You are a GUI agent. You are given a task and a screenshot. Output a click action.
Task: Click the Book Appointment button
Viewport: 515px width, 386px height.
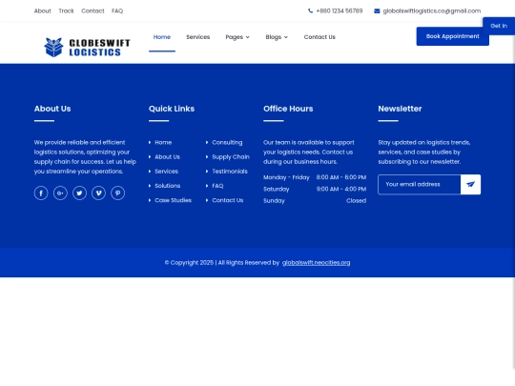click(453, 36)
